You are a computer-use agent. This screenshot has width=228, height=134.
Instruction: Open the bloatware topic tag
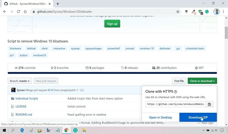pos(16,48)
